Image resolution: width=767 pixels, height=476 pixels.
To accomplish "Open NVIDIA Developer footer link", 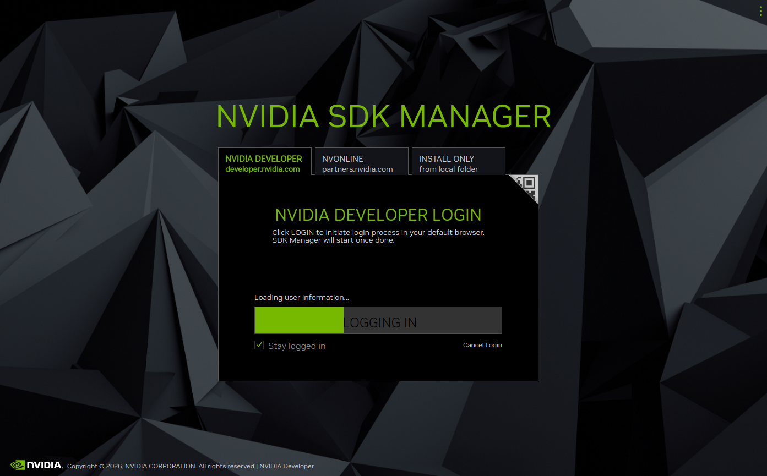I will [x=286, y=466].
